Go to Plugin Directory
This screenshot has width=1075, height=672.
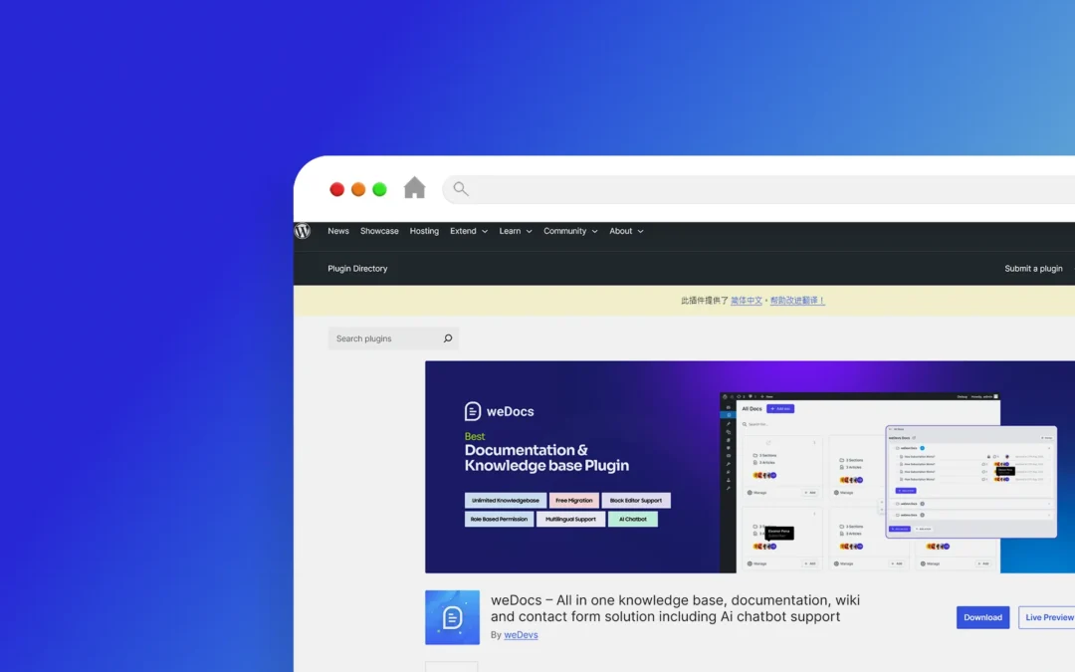(357, 269)
